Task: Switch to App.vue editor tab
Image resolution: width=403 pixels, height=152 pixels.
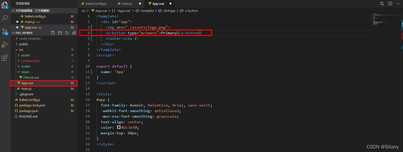Action: coord(159,4)
